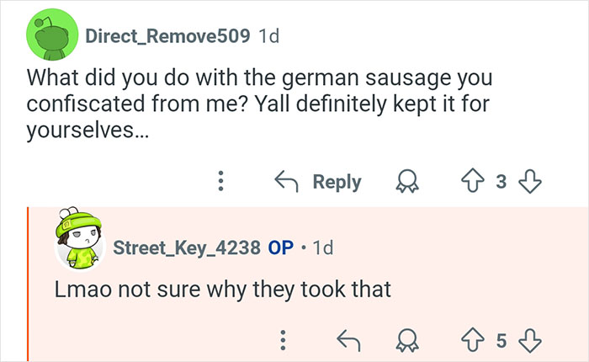Click Direct_Remove509's green avatar
Viewport: 589px width, 362px height.
52,37
